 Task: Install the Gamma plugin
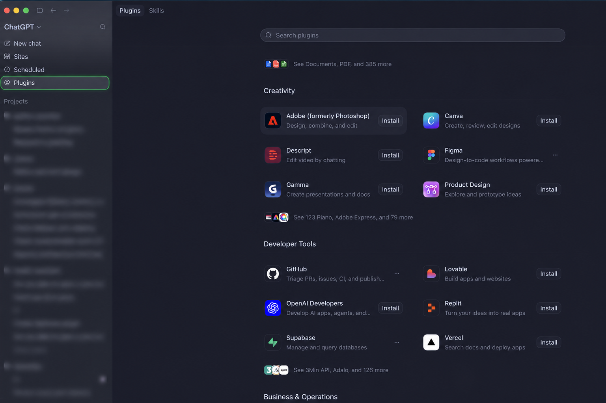click(x=390, y=189)
